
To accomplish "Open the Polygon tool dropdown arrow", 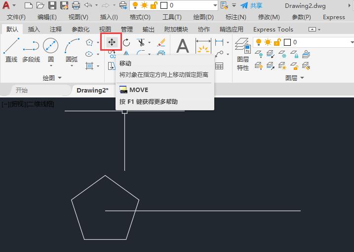I will pyautogui.click(x=98, y=42).
